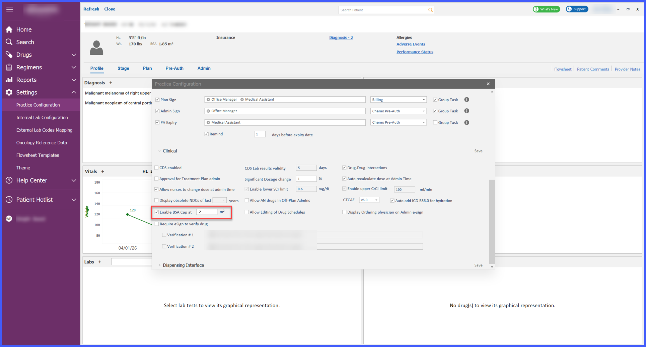Remove Medical Assistant tag from PA Expiry
The image size is (646, 347).
click(208, 122)
